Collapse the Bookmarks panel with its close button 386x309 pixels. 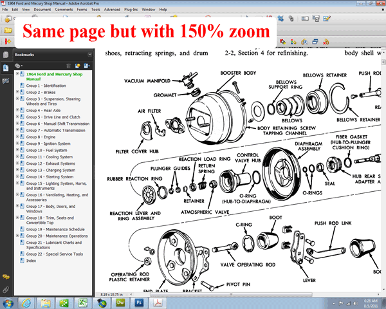90,55
